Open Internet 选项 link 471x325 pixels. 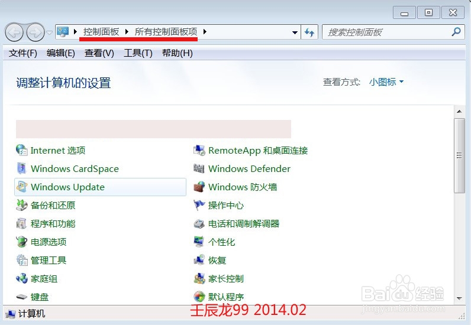pos(58,150)
